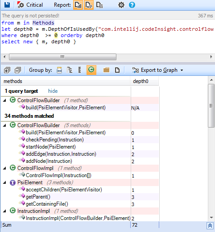This screenshot has height=232, width=215.
Task: Save the query with the floppy disk icon
Action: coord(7,5)
